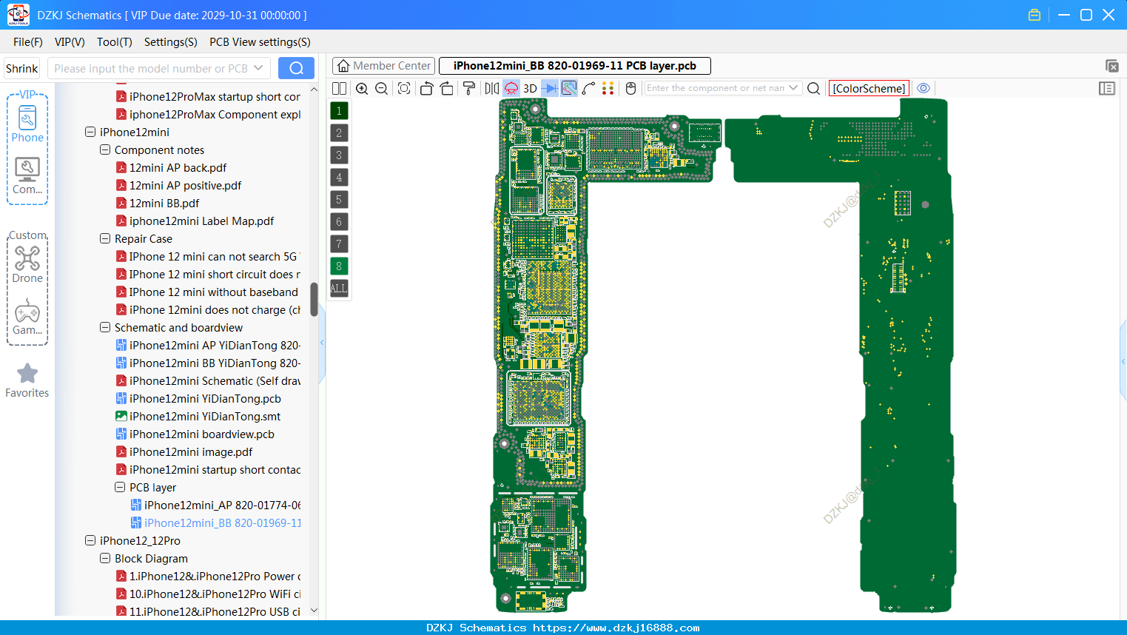Switch to the Member Center tab
1127x635 pixels.
pyautogui.click(x=383, y=66)
